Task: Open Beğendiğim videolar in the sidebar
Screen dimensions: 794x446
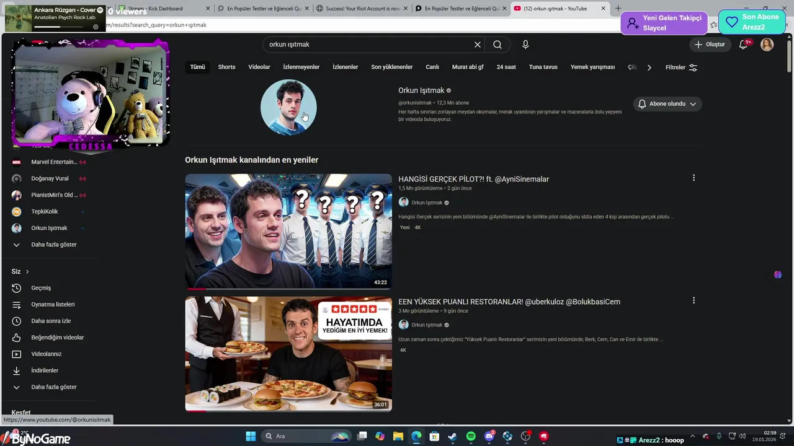Action: (x=57, y=338)
